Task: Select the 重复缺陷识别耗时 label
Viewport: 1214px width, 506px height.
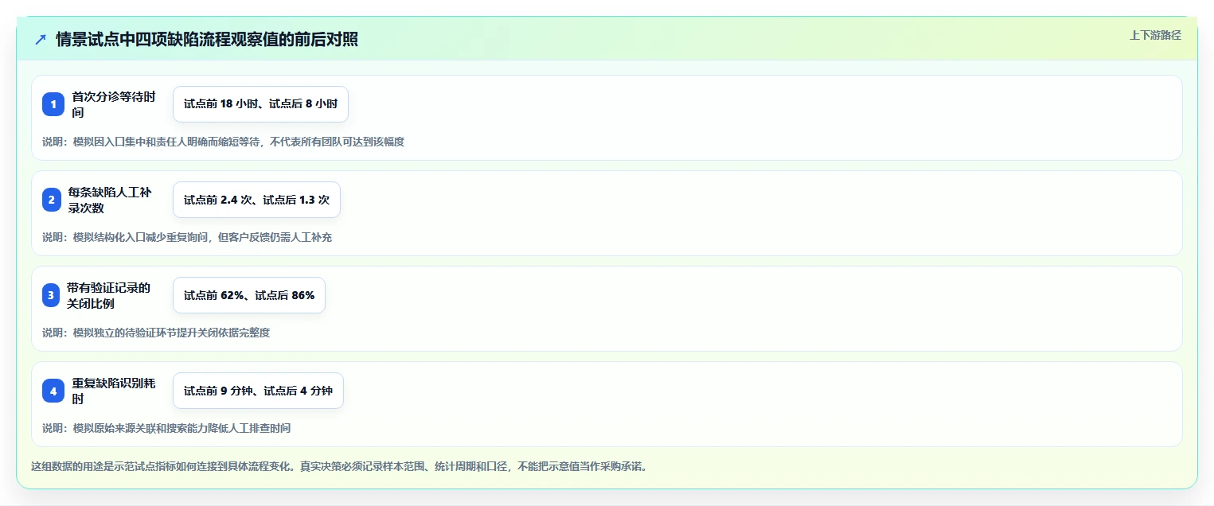Action: 114,391
